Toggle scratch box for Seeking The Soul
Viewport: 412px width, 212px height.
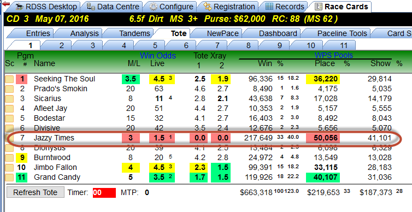coord(9,79)
